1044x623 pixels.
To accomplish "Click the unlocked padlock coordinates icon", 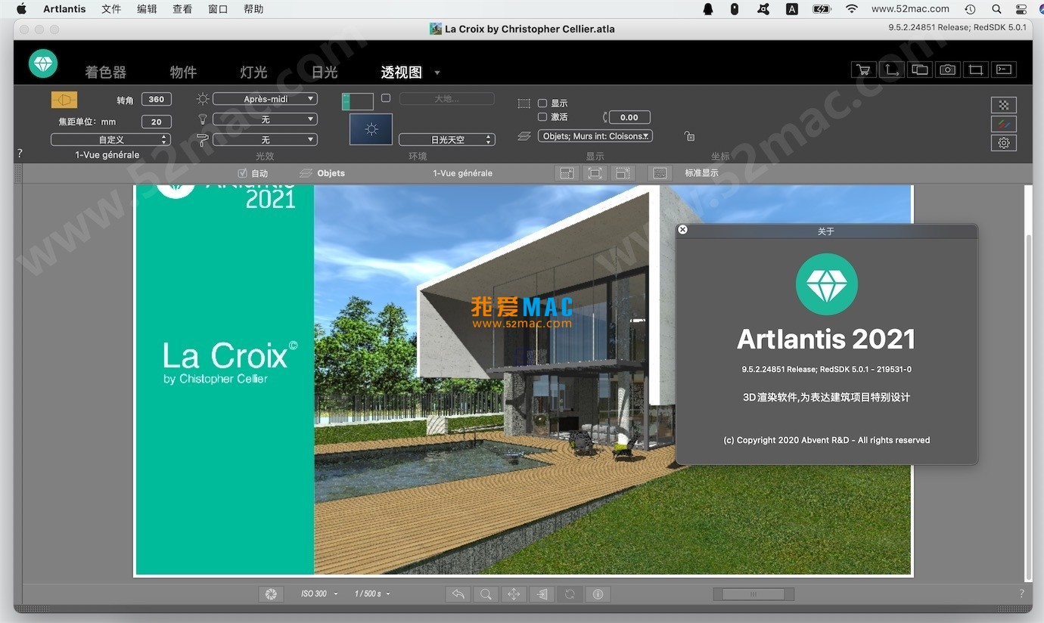I will tap(688, 136).
